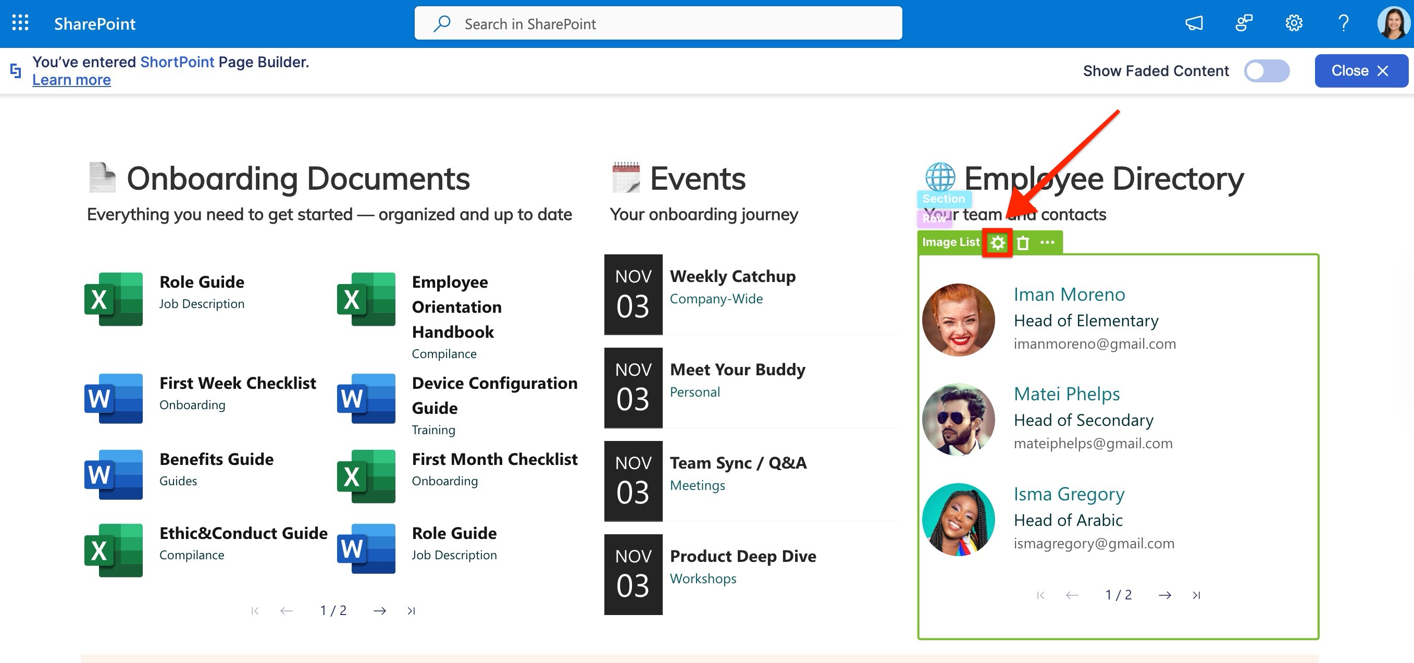Open the Learn more link
This screenshot has height=663, width=1414.
(71, 80)
